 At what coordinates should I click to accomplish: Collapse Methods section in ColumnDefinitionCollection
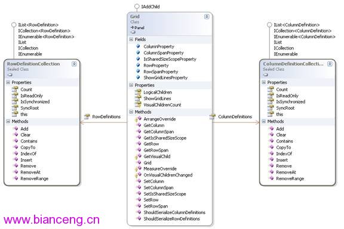coord(263,121)
